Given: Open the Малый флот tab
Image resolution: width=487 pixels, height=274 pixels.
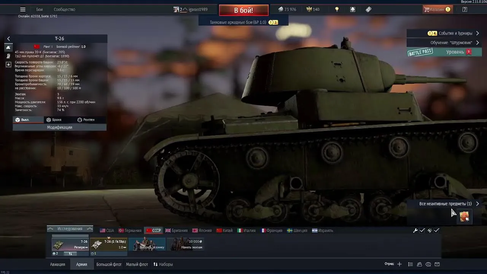Looking at the screenshot, I should tap(137, 264).
